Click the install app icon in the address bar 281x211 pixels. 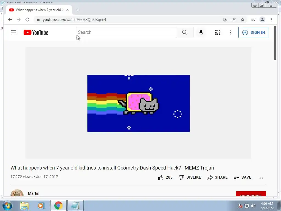coord(225,20)
